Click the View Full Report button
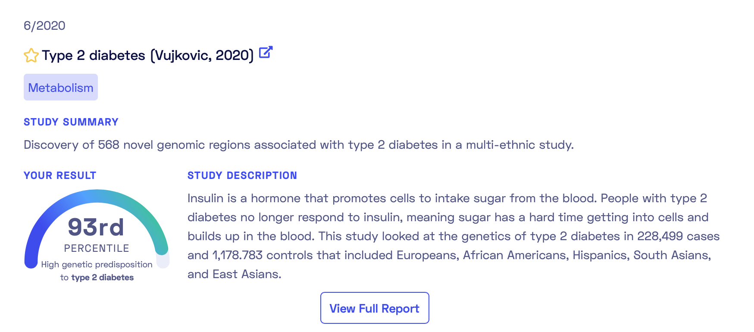754x332 pixels. pos(375,308)
